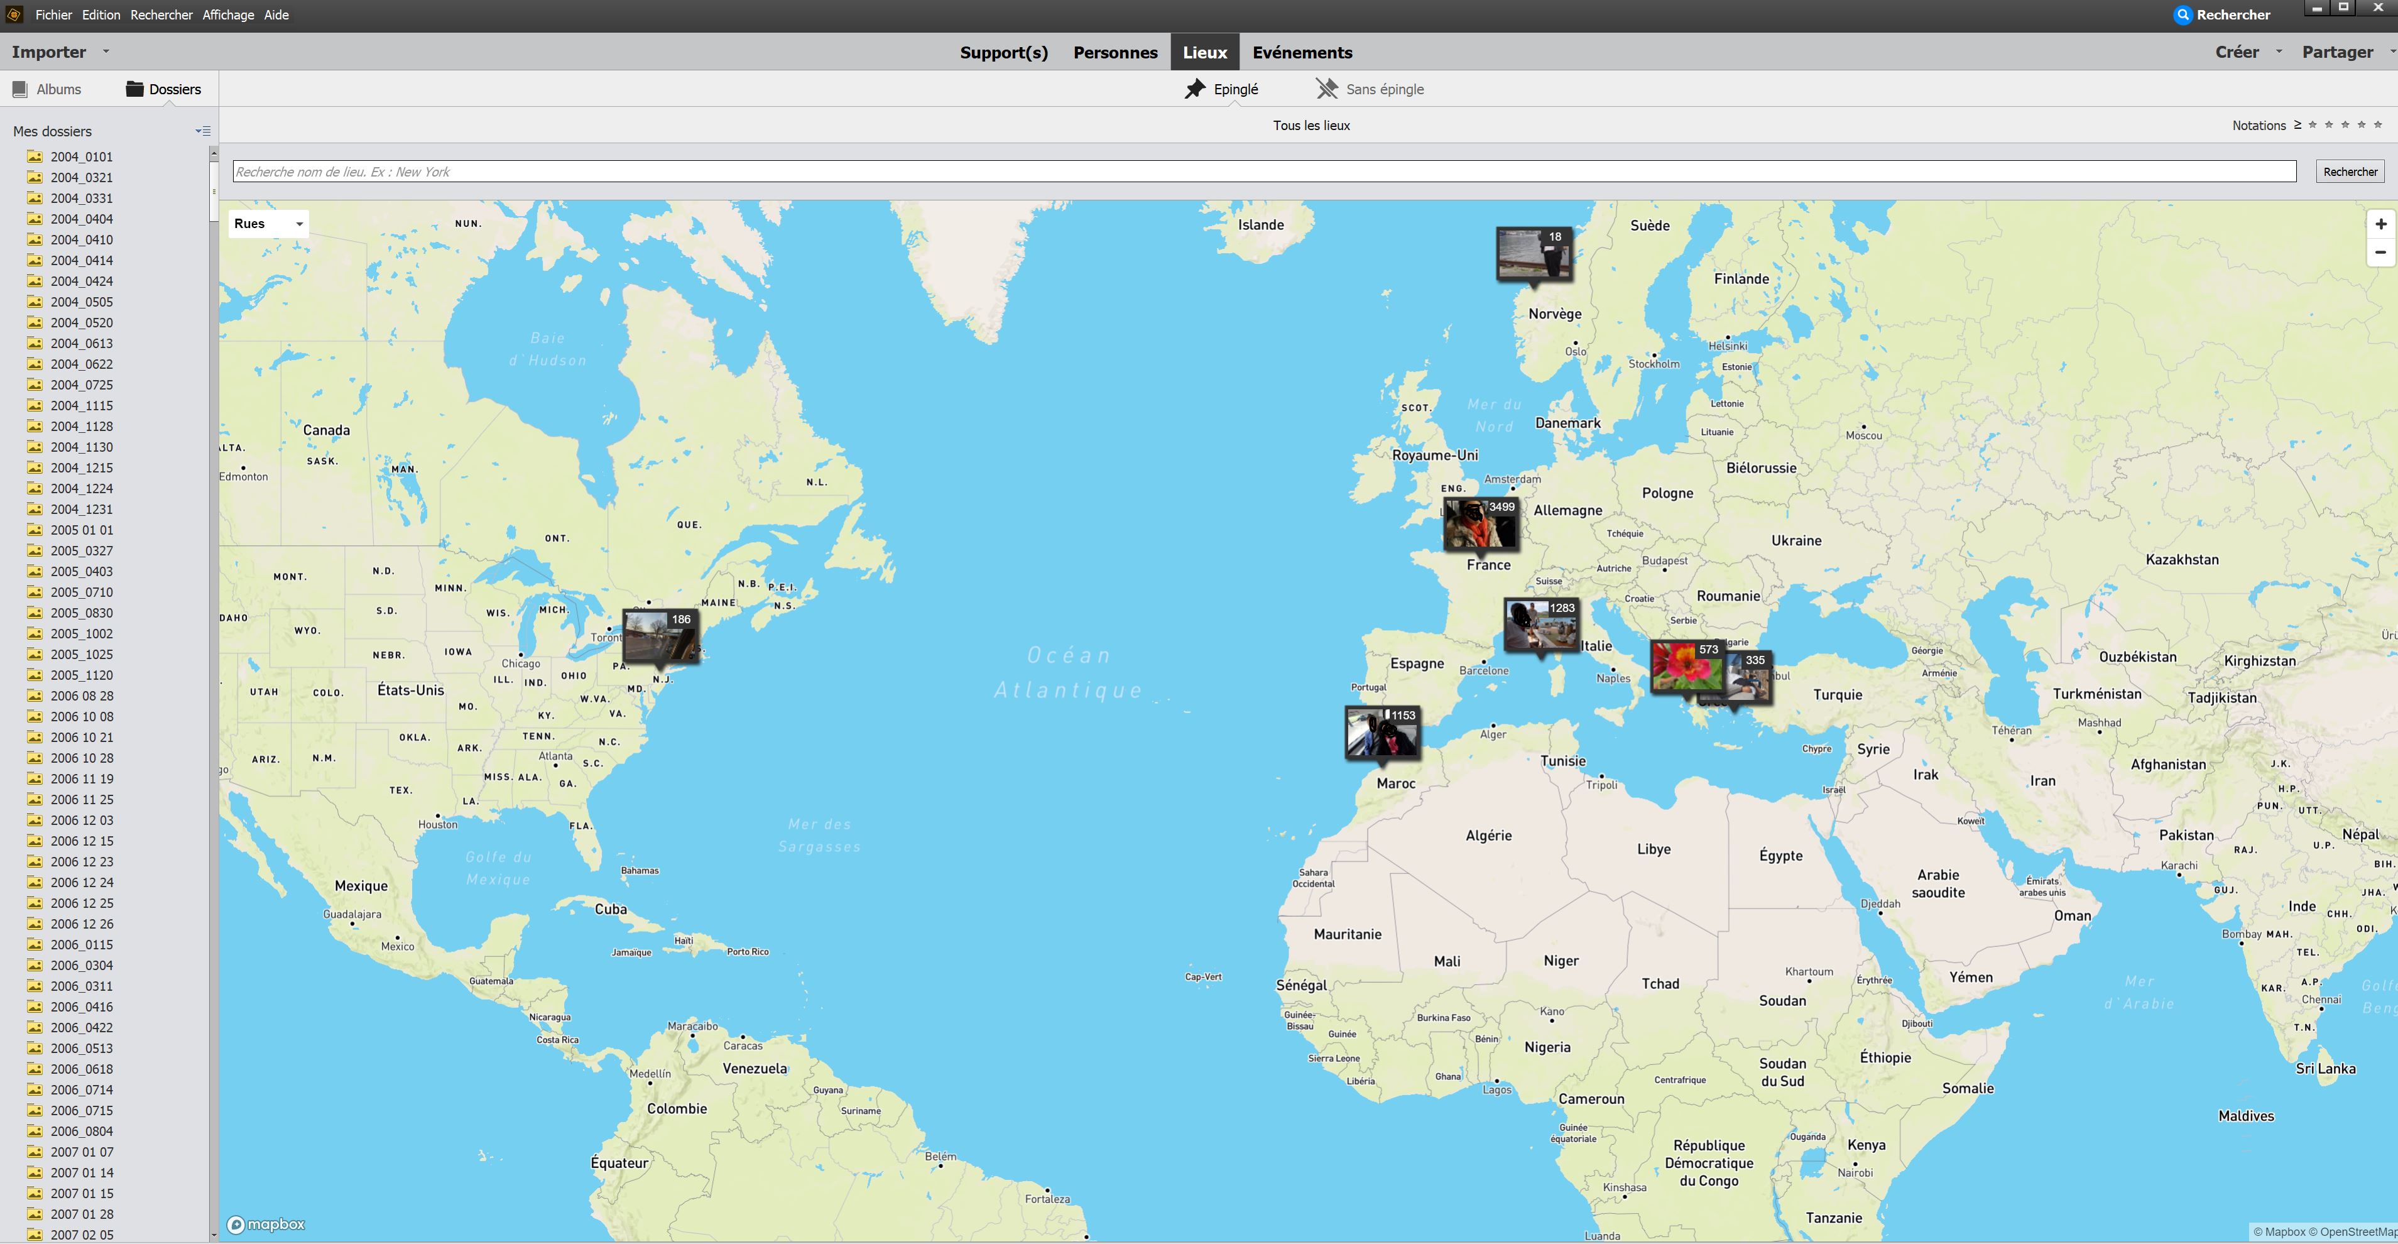Image resolution: width=2398 pixels, height=1244 pixels.
Task: Set rating filter to three stars
Action: click(2346, 125)
